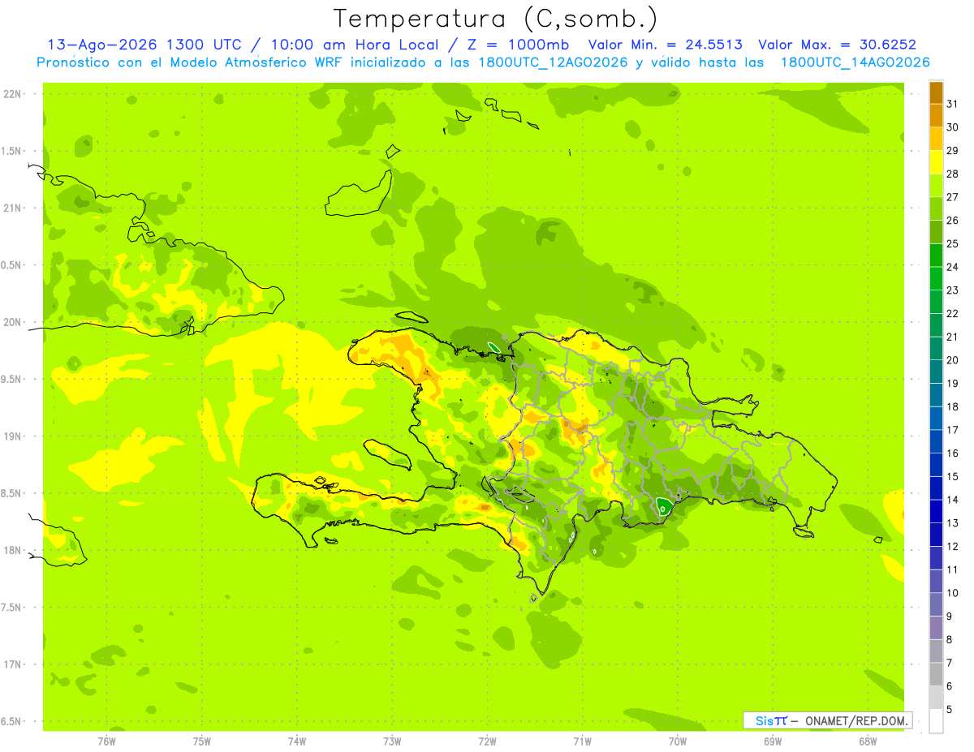Click the "74W" longitude label
Viewport: 974px width, 752px height.
297,741
